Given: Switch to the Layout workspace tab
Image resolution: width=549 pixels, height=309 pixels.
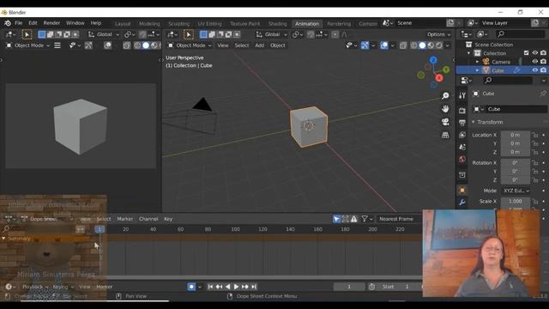Looking at the screenshot, I should pyautogui.click(x=123, y=23).
